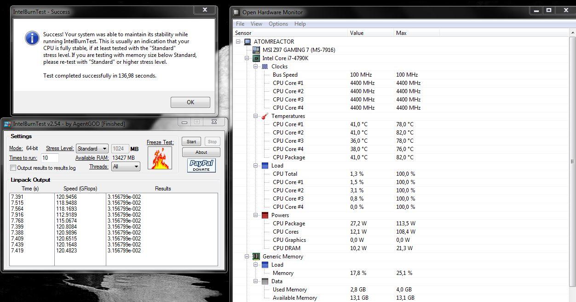Viewport: 576px width, 302px height.
Task: Close the IntelBurnTest Success dialog
Action: point(205,10)
